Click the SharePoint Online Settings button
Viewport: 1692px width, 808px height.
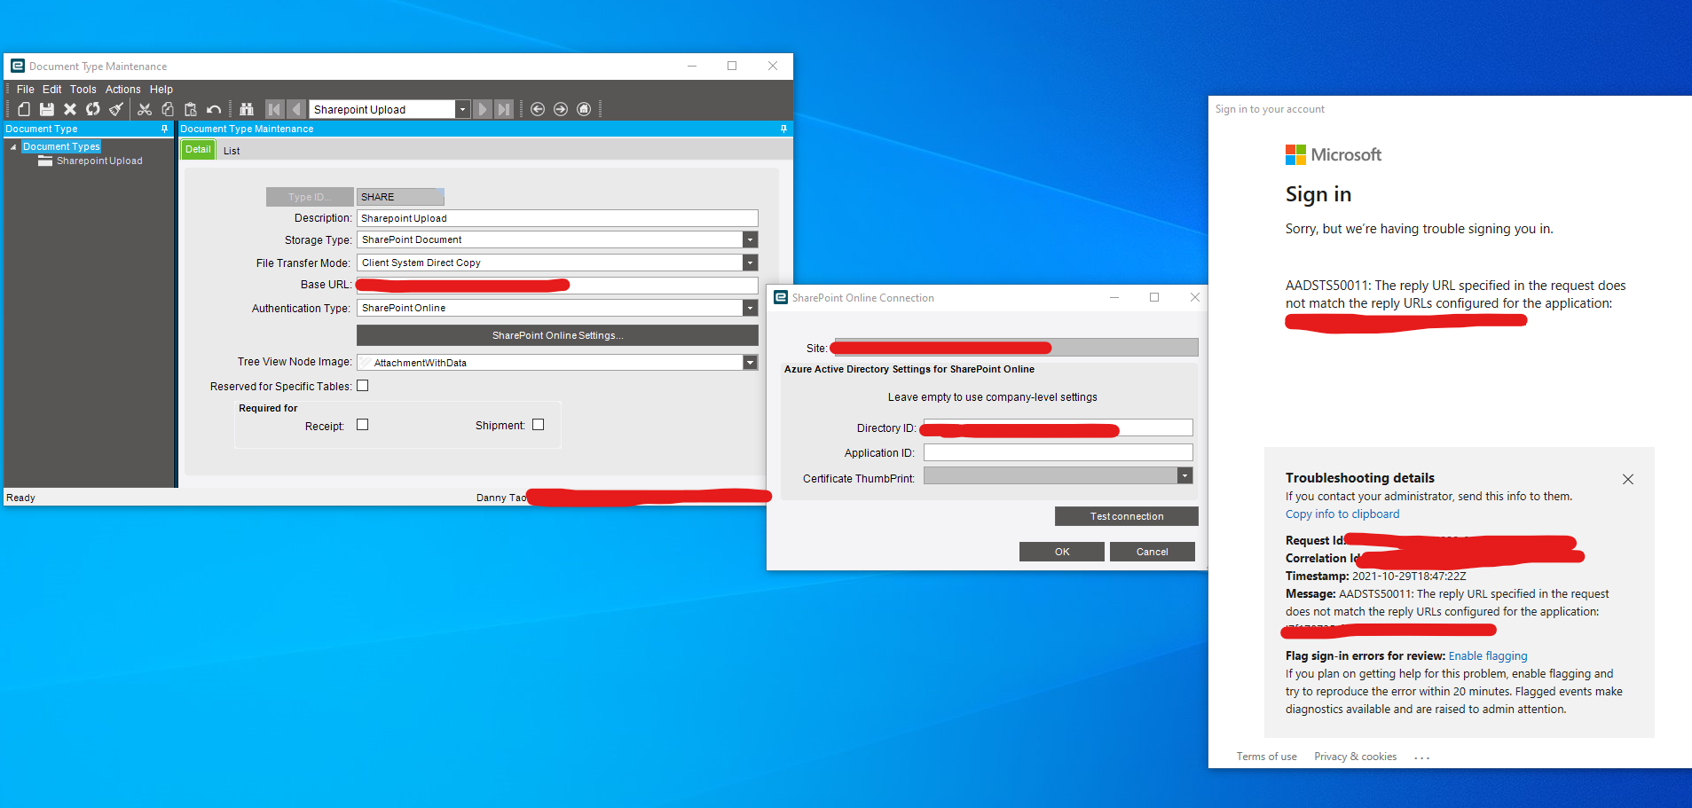[557, 335]
